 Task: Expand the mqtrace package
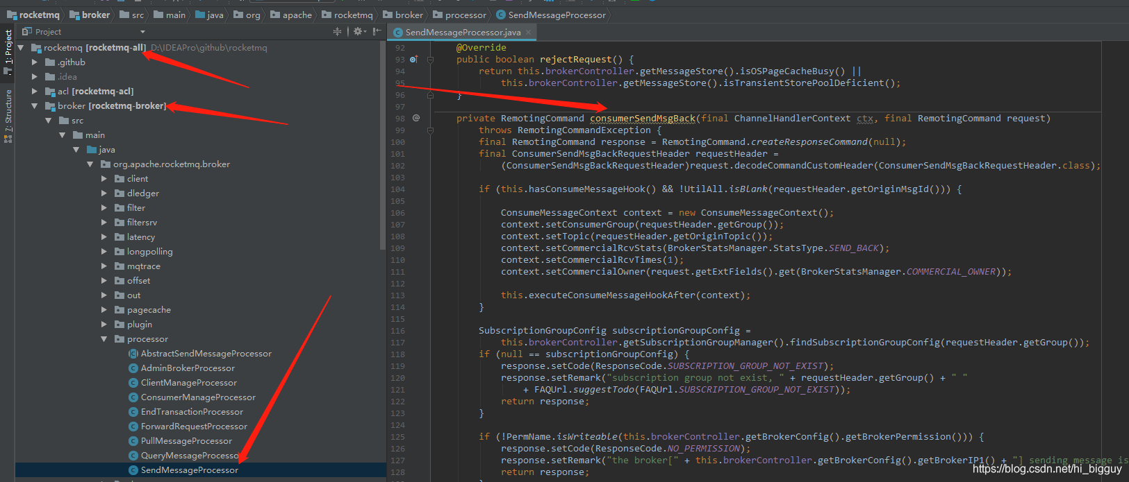tap(104, 266)
